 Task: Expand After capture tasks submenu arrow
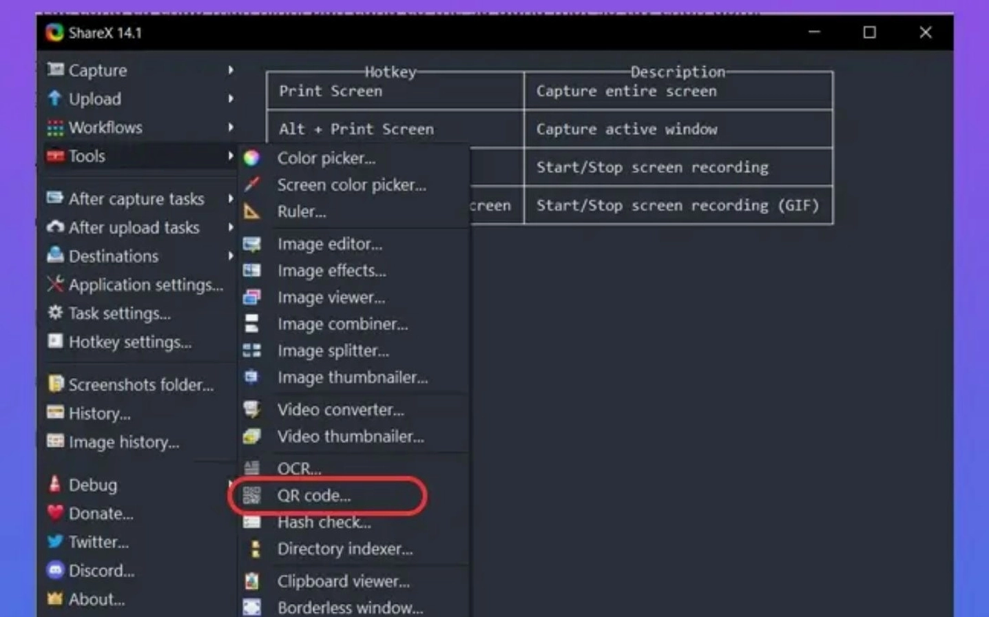point(231,199)
